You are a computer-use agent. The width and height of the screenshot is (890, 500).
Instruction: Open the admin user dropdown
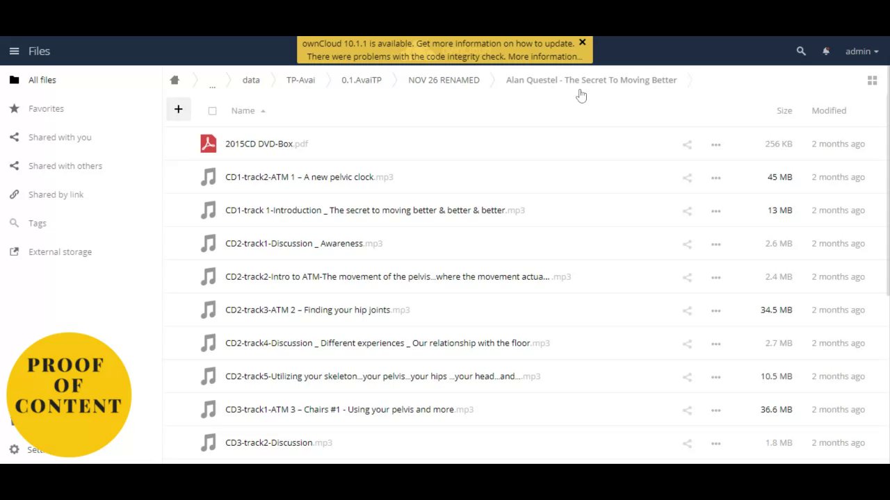tap(862, 51)
